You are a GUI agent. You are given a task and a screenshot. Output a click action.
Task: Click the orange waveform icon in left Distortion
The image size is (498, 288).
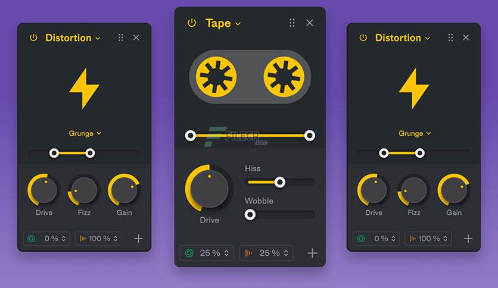pyautogui.click(x=83, y=239)
